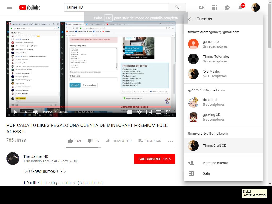
Task: Mute the video using the speaker icon
Action: click(36, 112)
